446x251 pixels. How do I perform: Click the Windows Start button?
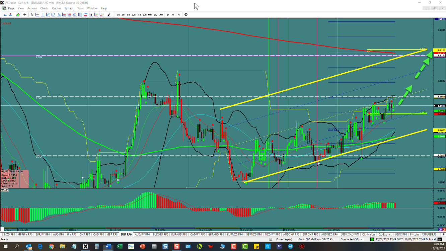5,246
